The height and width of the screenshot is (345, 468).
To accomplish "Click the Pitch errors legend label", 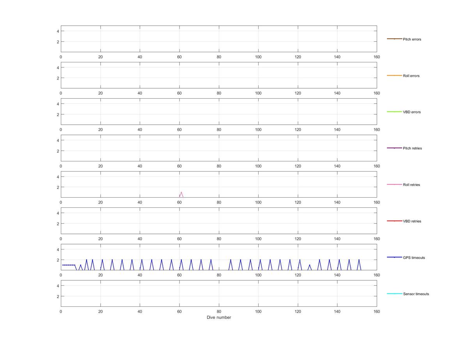I will (x=412, y=39).
